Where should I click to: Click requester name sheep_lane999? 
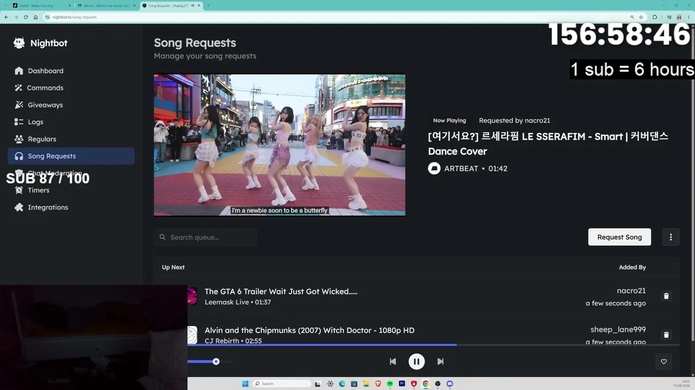pyautogui.click(x=618, y=330)
